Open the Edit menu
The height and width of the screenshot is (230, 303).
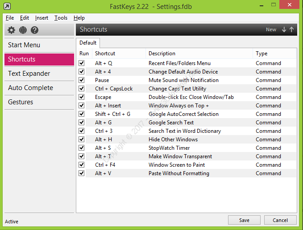[25, 18]
